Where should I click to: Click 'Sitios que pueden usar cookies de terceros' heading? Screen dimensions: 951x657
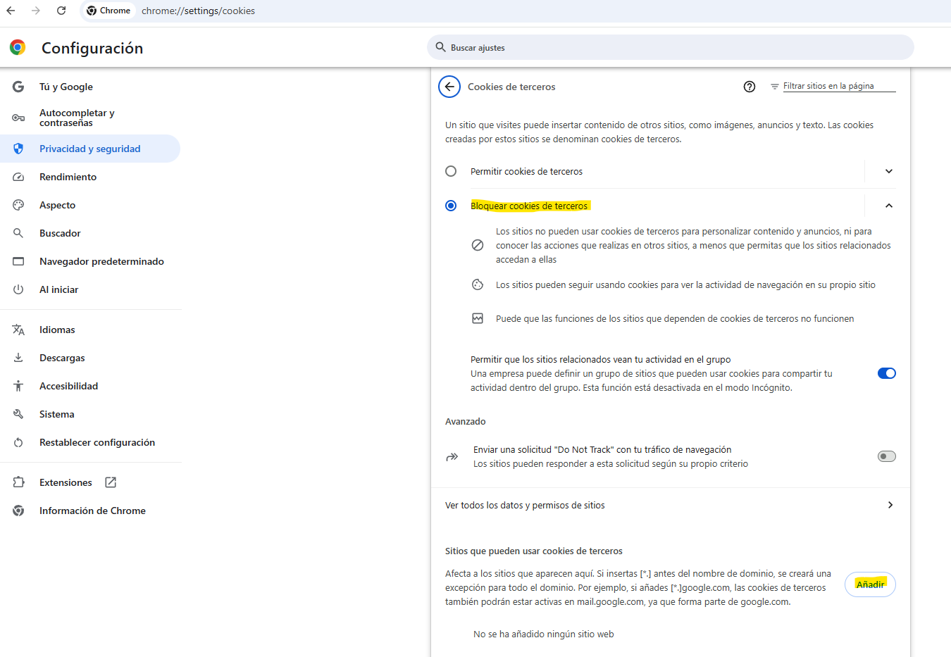(x=534, y=551)
